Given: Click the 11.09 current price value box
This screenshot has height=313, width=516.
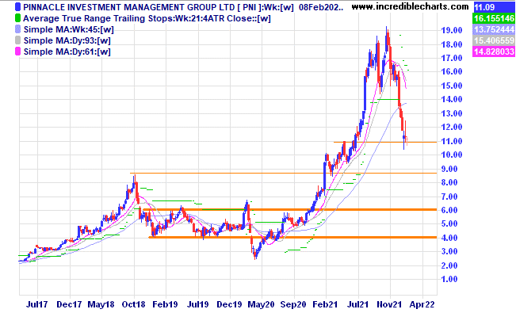Looking at the screenshot, I should [494, 7].
